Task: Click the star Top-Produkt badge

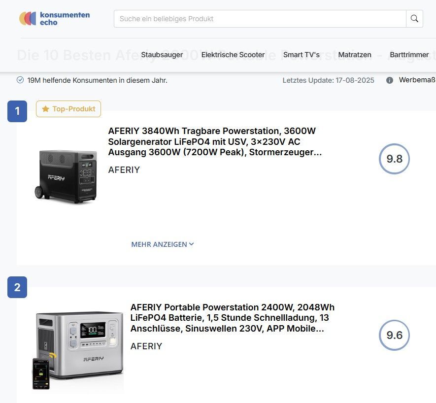Action: tap(68, 109)
